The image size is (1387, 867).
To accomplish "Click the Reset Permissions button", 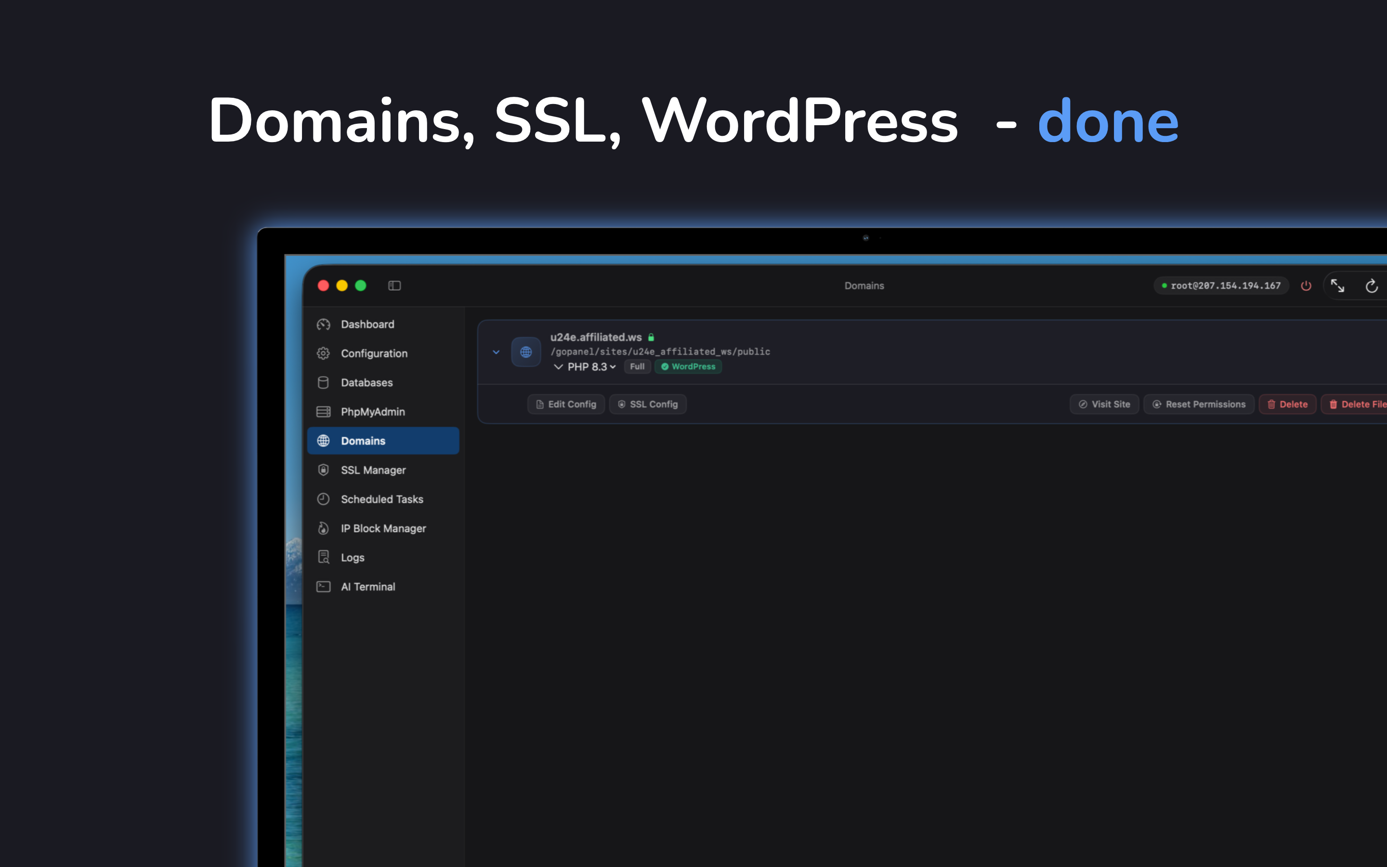I will [x=1198, y=404].
